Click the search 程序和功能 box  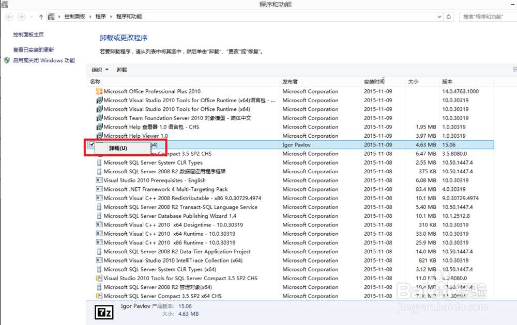pyautogui.click(x=488, y=17)
